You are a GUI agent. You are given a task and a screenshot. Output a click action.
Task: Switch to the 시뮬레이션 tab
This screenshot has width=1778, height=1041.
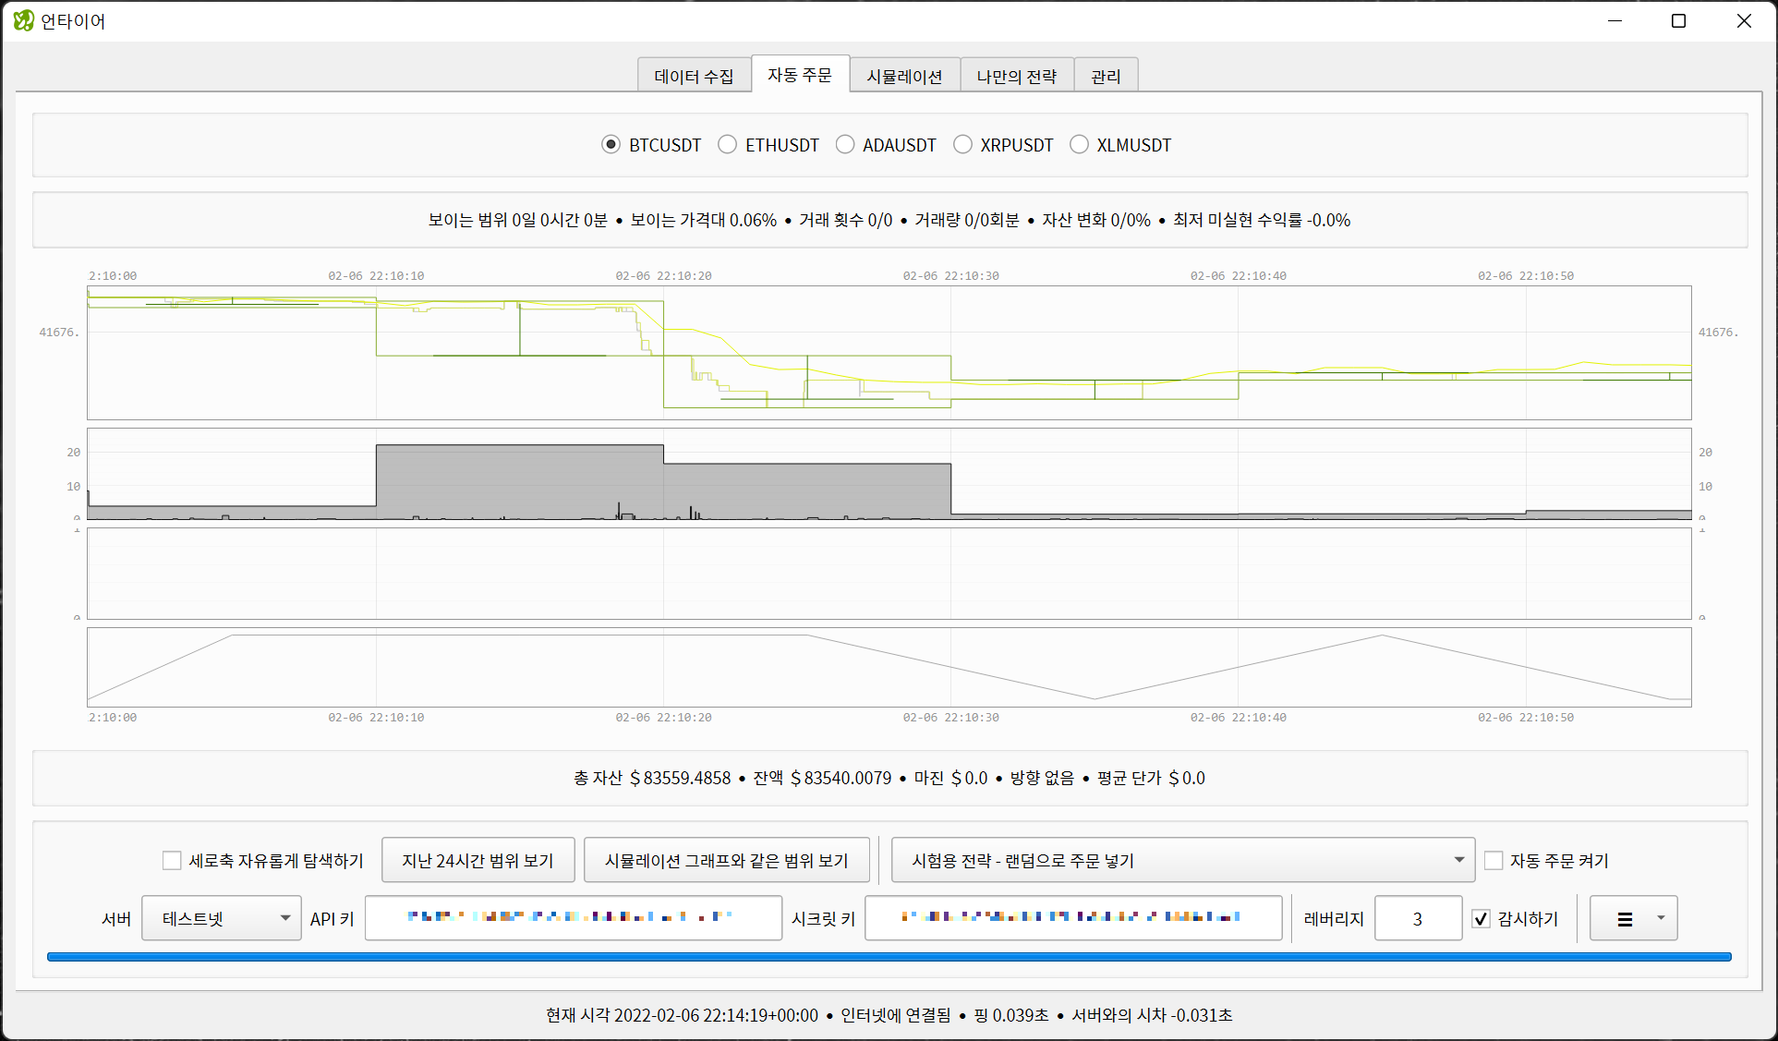click(x=904, y=77)
